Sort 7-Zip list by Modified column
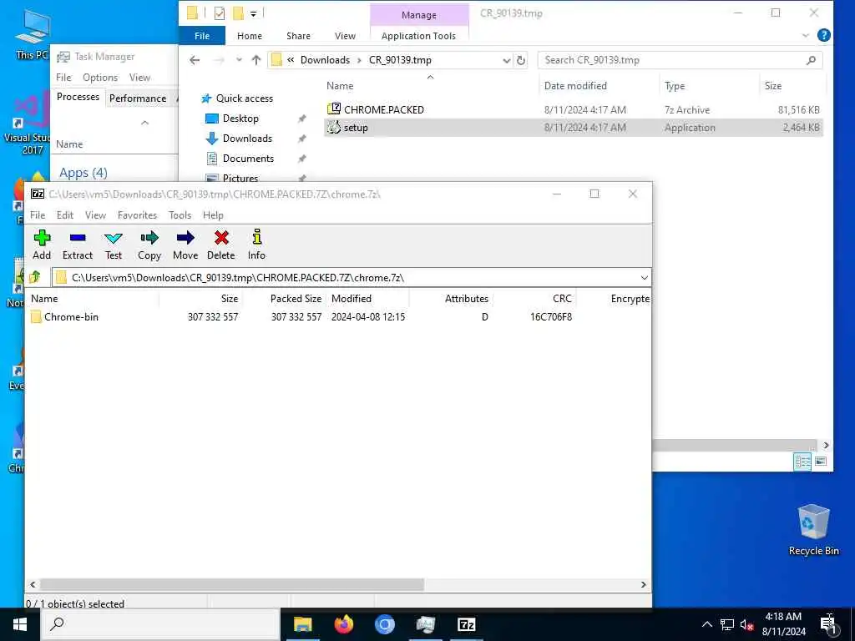 (x=367, y=299)
